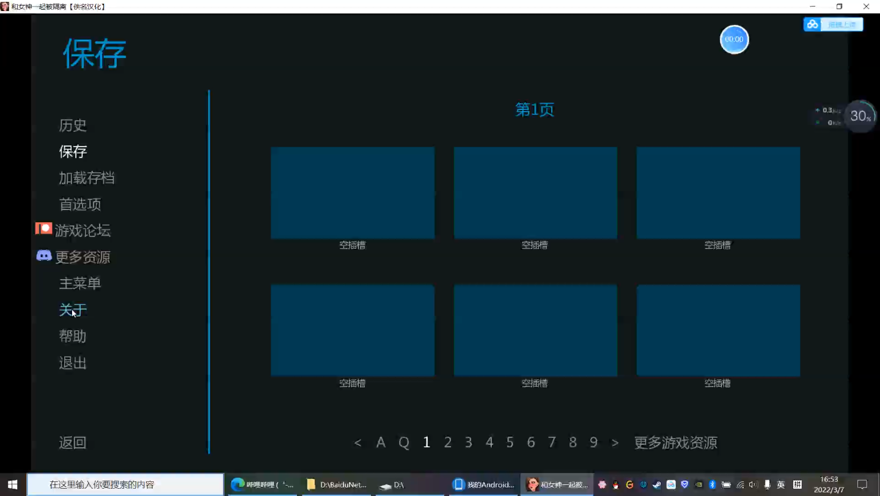The image size is (880, 496).
Task: Click the pink flower tray icon
Action: pyautogui.click(x=602, y=485)
